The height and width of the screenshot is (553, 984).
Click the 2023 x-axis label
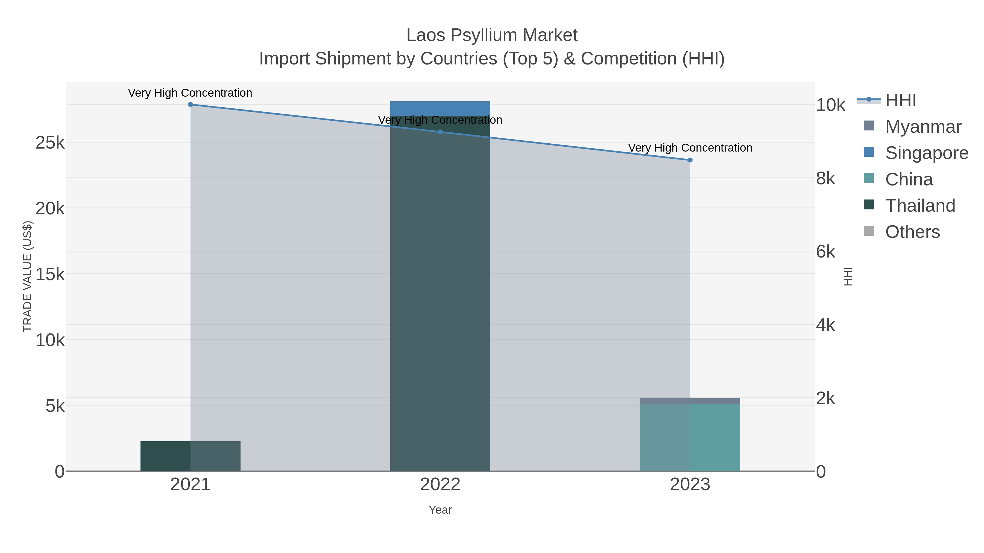pyautogui.click(x=690, y=485)
